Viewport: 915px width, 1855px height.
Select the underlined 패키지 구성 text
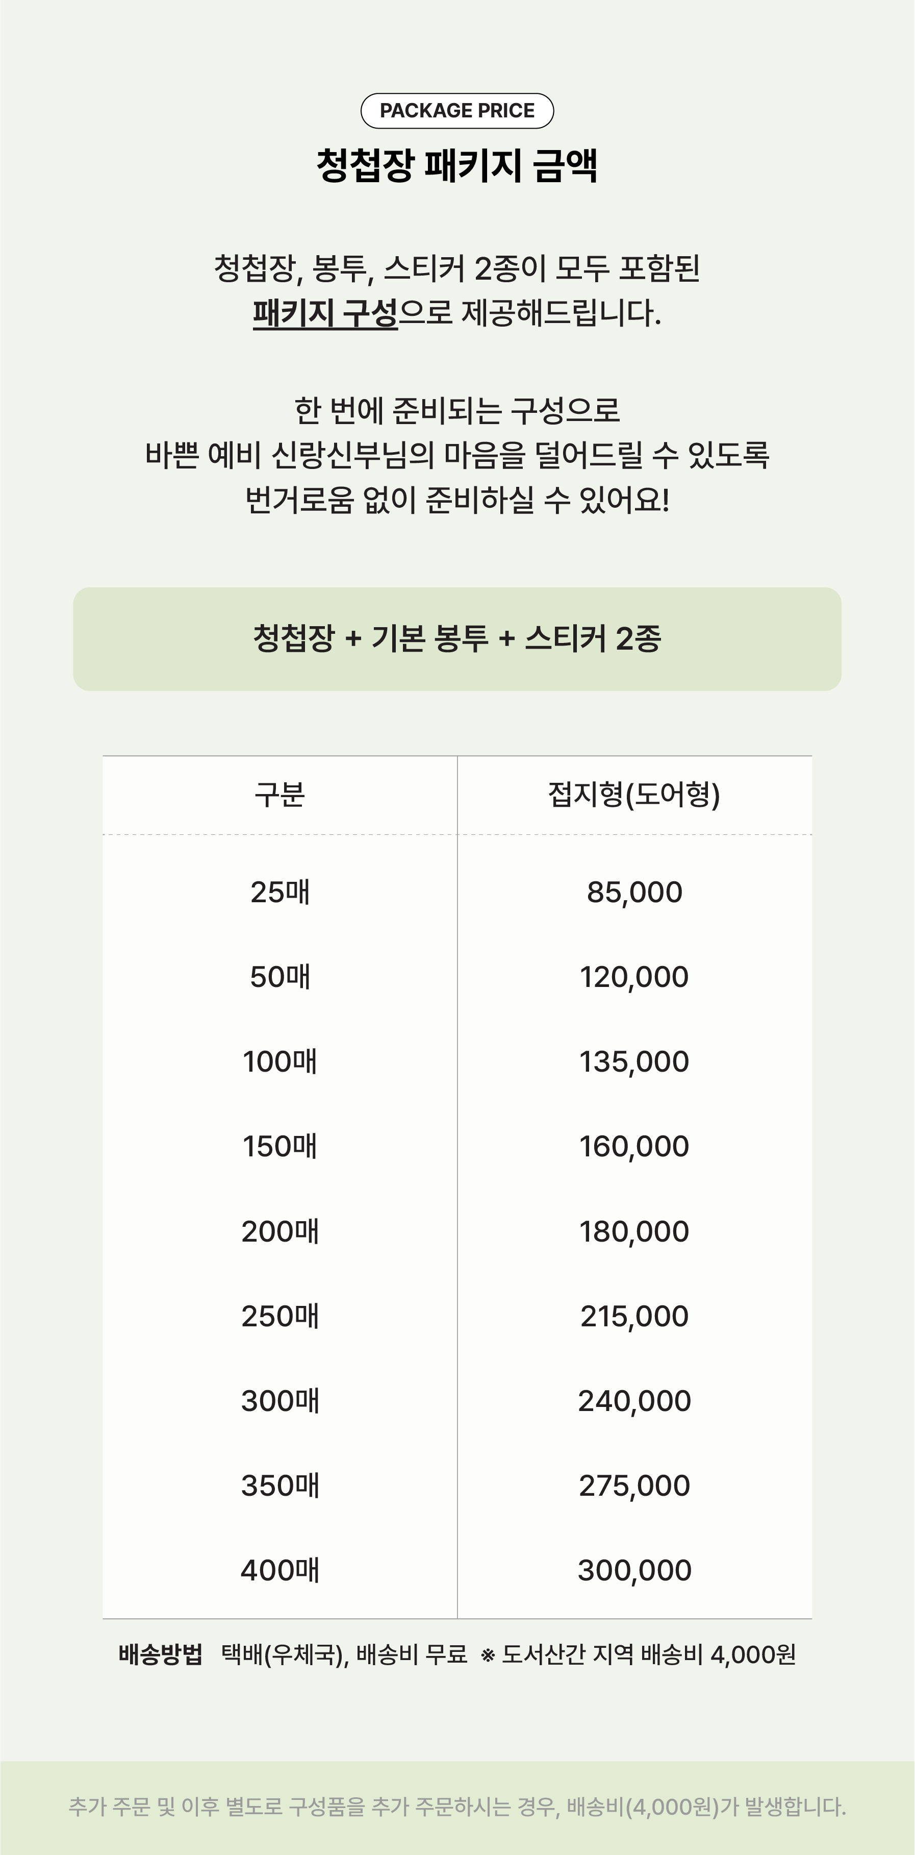pyautogui.click(x=325, y=313)
